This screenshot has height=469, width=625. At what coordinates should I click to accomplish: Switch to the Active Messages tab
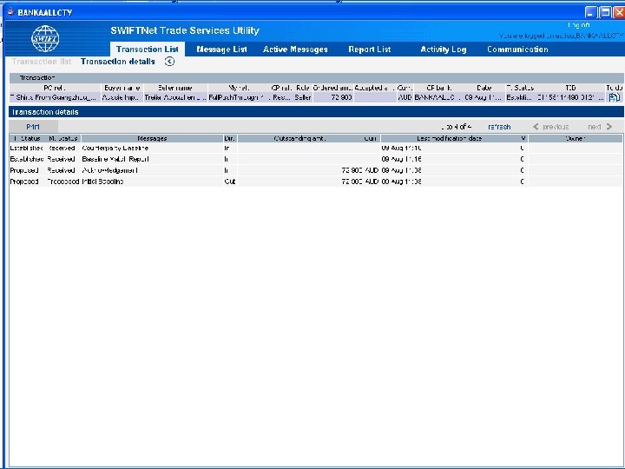[295, 50]
